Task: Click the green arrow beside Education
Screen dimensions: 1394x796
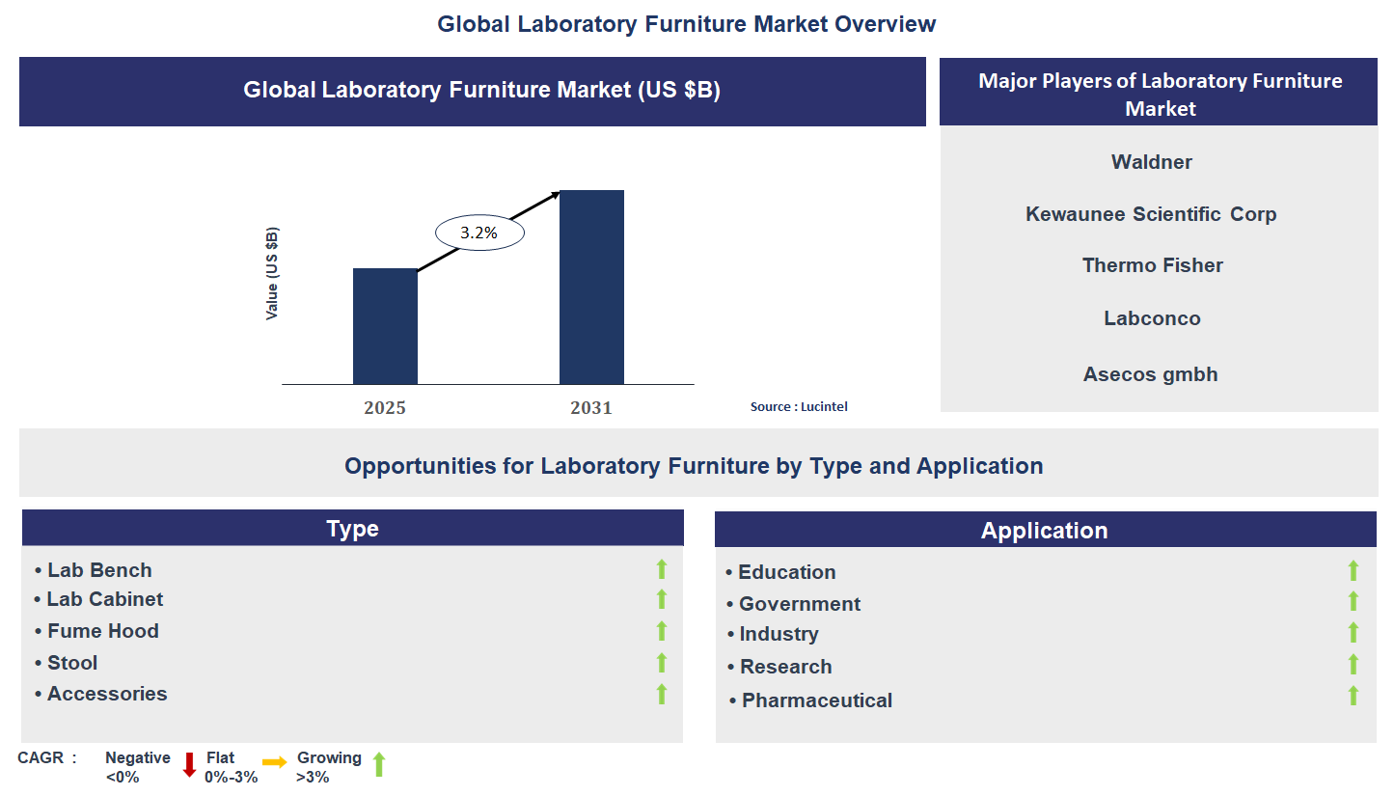Action: (x=1353, y=571)
